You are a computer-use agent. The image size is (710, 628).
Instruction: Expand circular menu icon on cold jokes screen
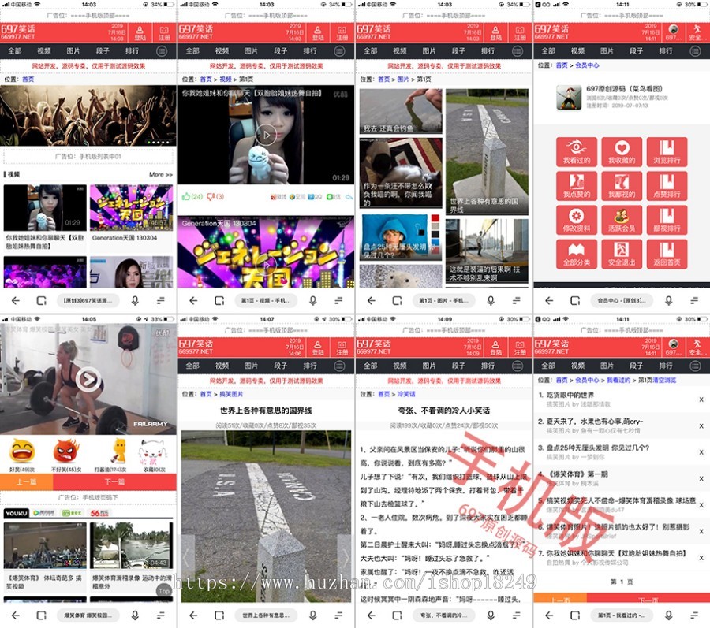[x=518, y=366]
